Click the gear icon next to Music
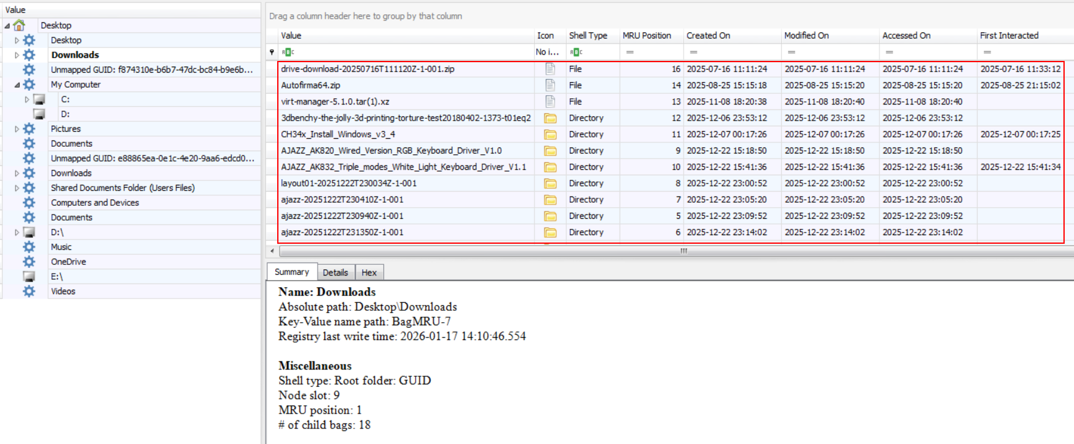 tap(29, 247)
